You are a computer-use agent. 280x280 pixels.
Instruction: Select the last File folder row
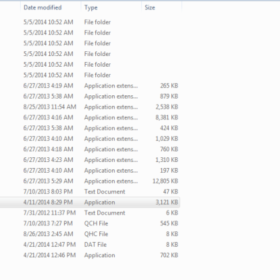point(90,75)
